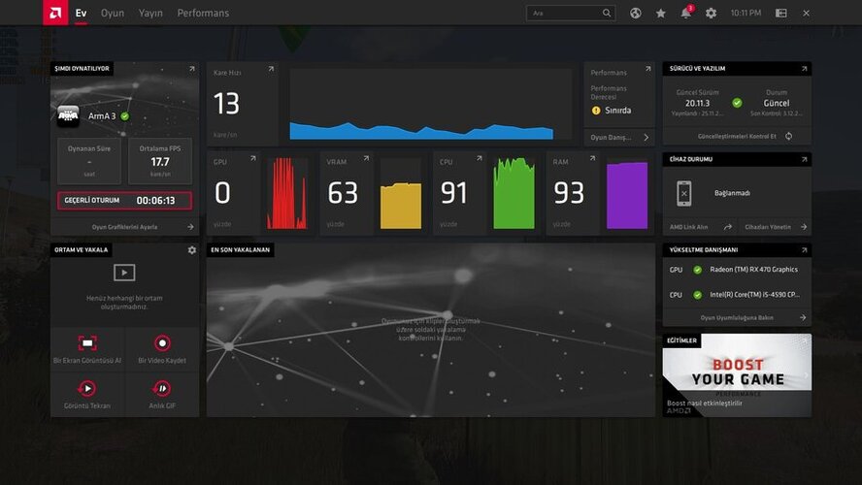This screenshot has width=862, height=485.
Task: Focus the Ara search field
Action: click(x=571, y=13)
